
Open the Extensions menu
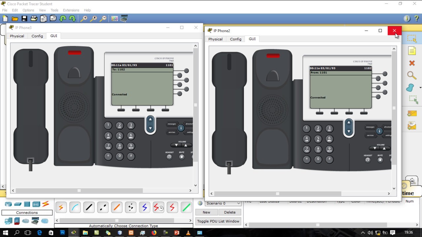(71, 10)
